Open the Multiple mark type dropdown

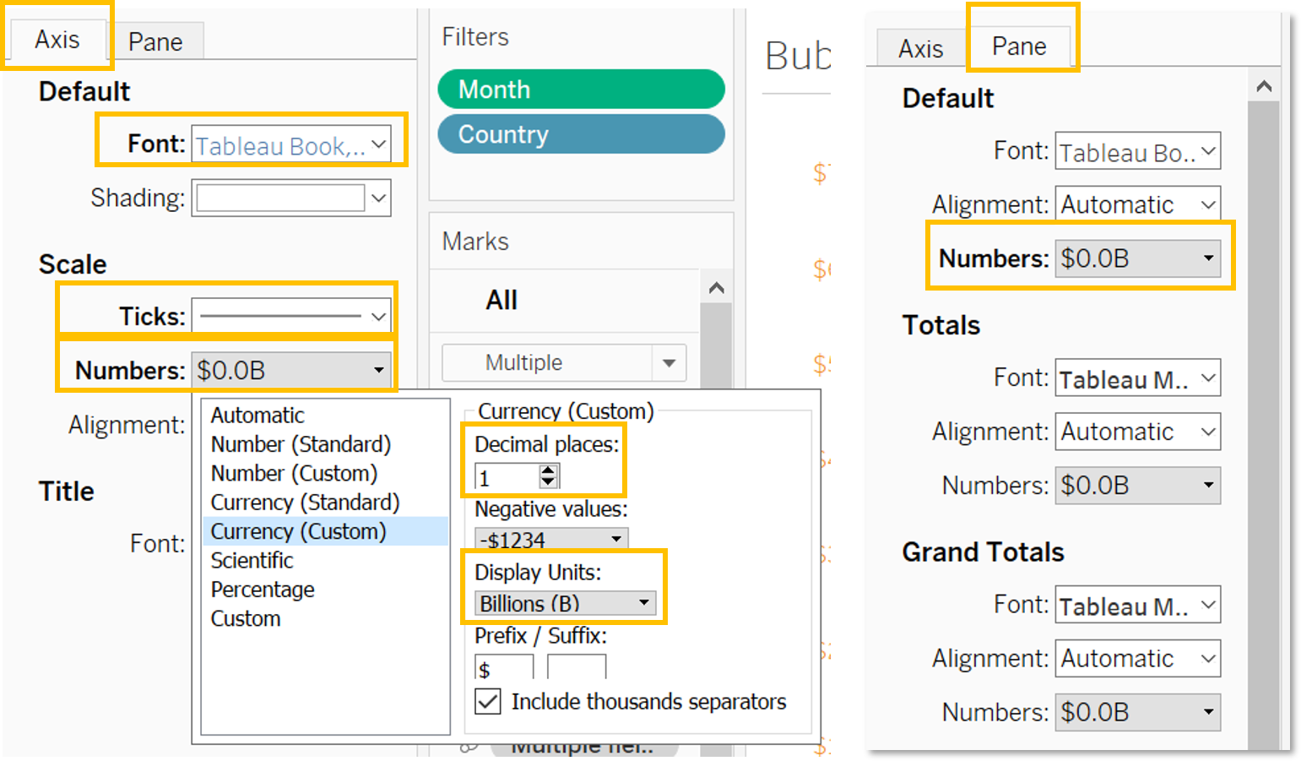[563, 363]
